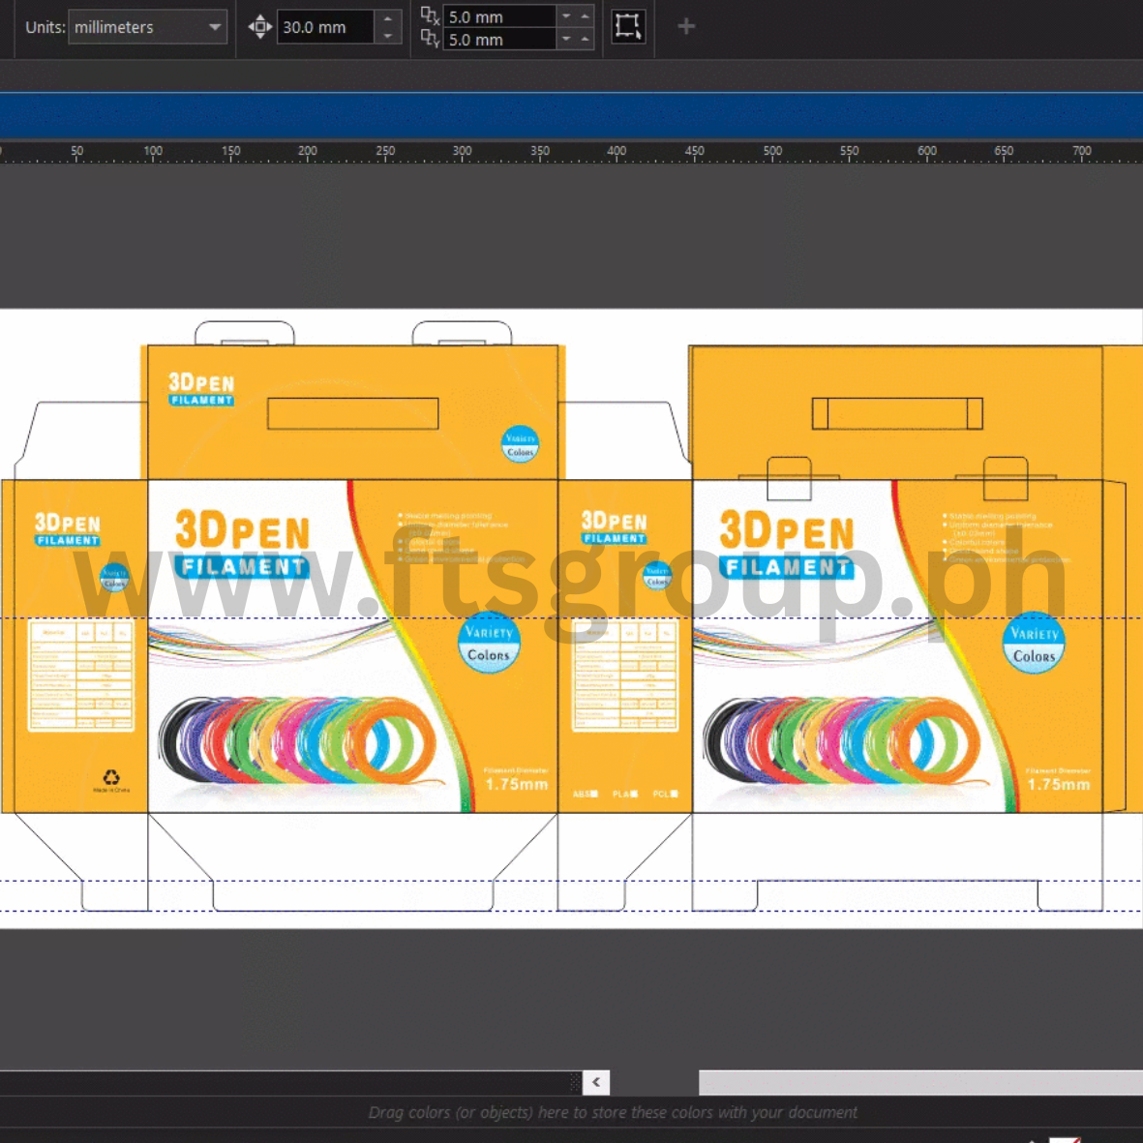This screenshot has height=1143, width=1143.
Task: Click the no-fill color swatch at bottom
Action: pyautogui.click(x=1065, y=1139)
